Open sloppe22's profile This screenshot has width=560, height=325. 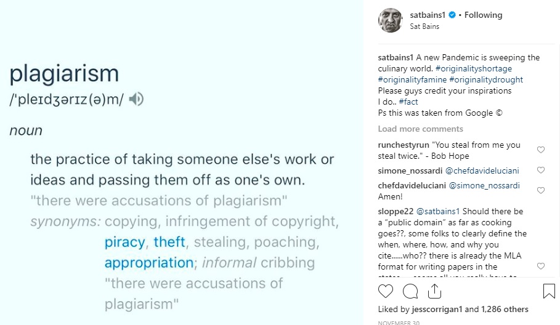click(x=396, y=212)
